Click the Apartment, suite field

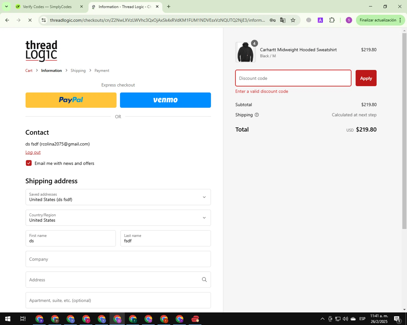point(118,300)
